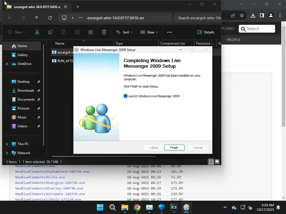Image resolution: width=286 pixels, height=214 pixels.
Task: Bookmark this page with the star icon in Chrome
Action: [x=242, y=16]
